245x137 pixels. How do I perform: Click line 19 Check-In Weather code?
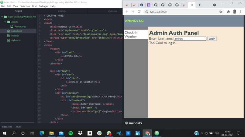[83, 82]
